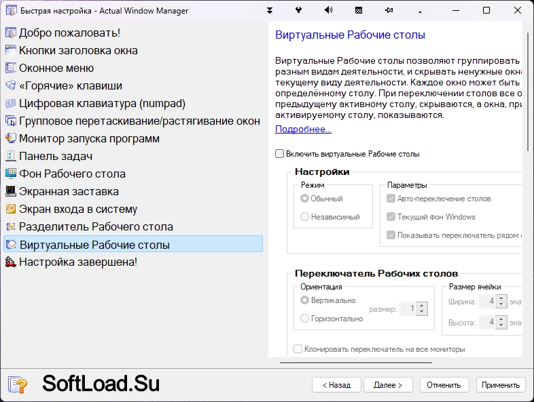Viewport: 534px width, 402px height.
Task: Click the speaker icon in the title bar
Action: pos(328,10)
